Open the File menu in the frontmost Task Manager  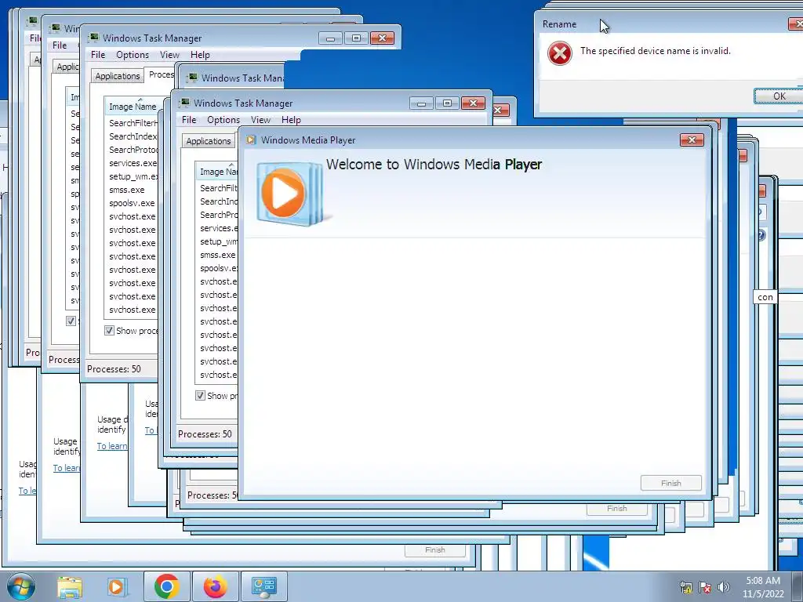(189, 120)
